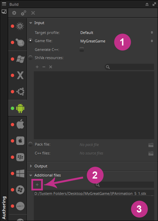Select the Ubuntu Linux platform icon
The image size is (158, 221).
click(x=20, y=92)
